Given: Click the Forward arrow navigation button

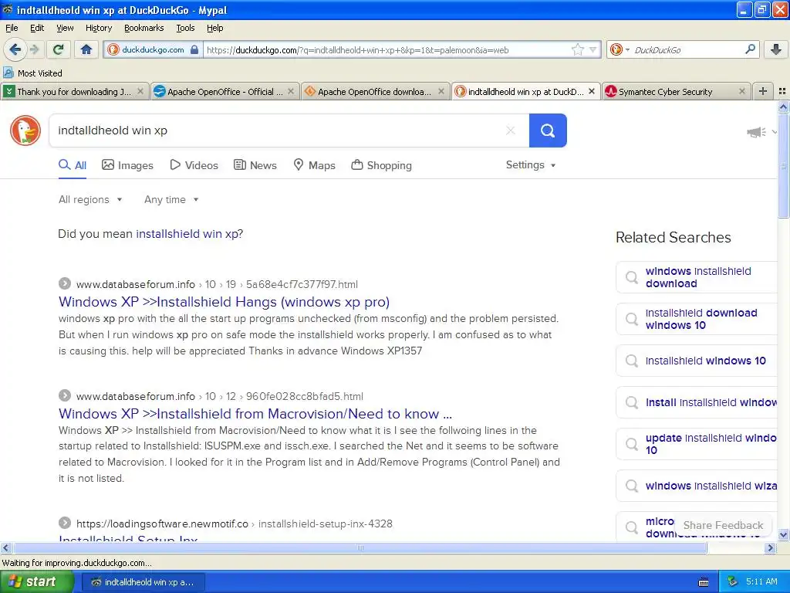Looking at the screenshot, I should [x=34, y=49].
